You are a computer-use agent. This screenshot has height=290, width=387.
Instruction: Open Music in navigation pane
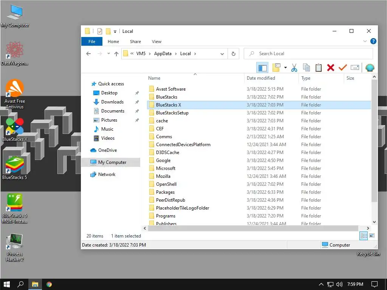(x=107, y=129)
